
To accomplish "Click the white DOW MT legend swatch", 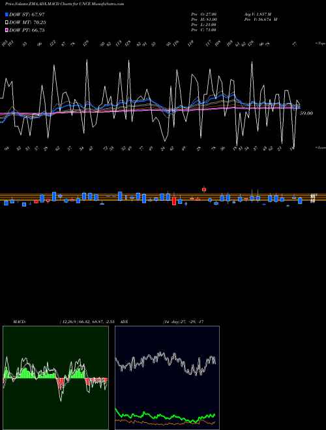I will [x=7, y=23].
